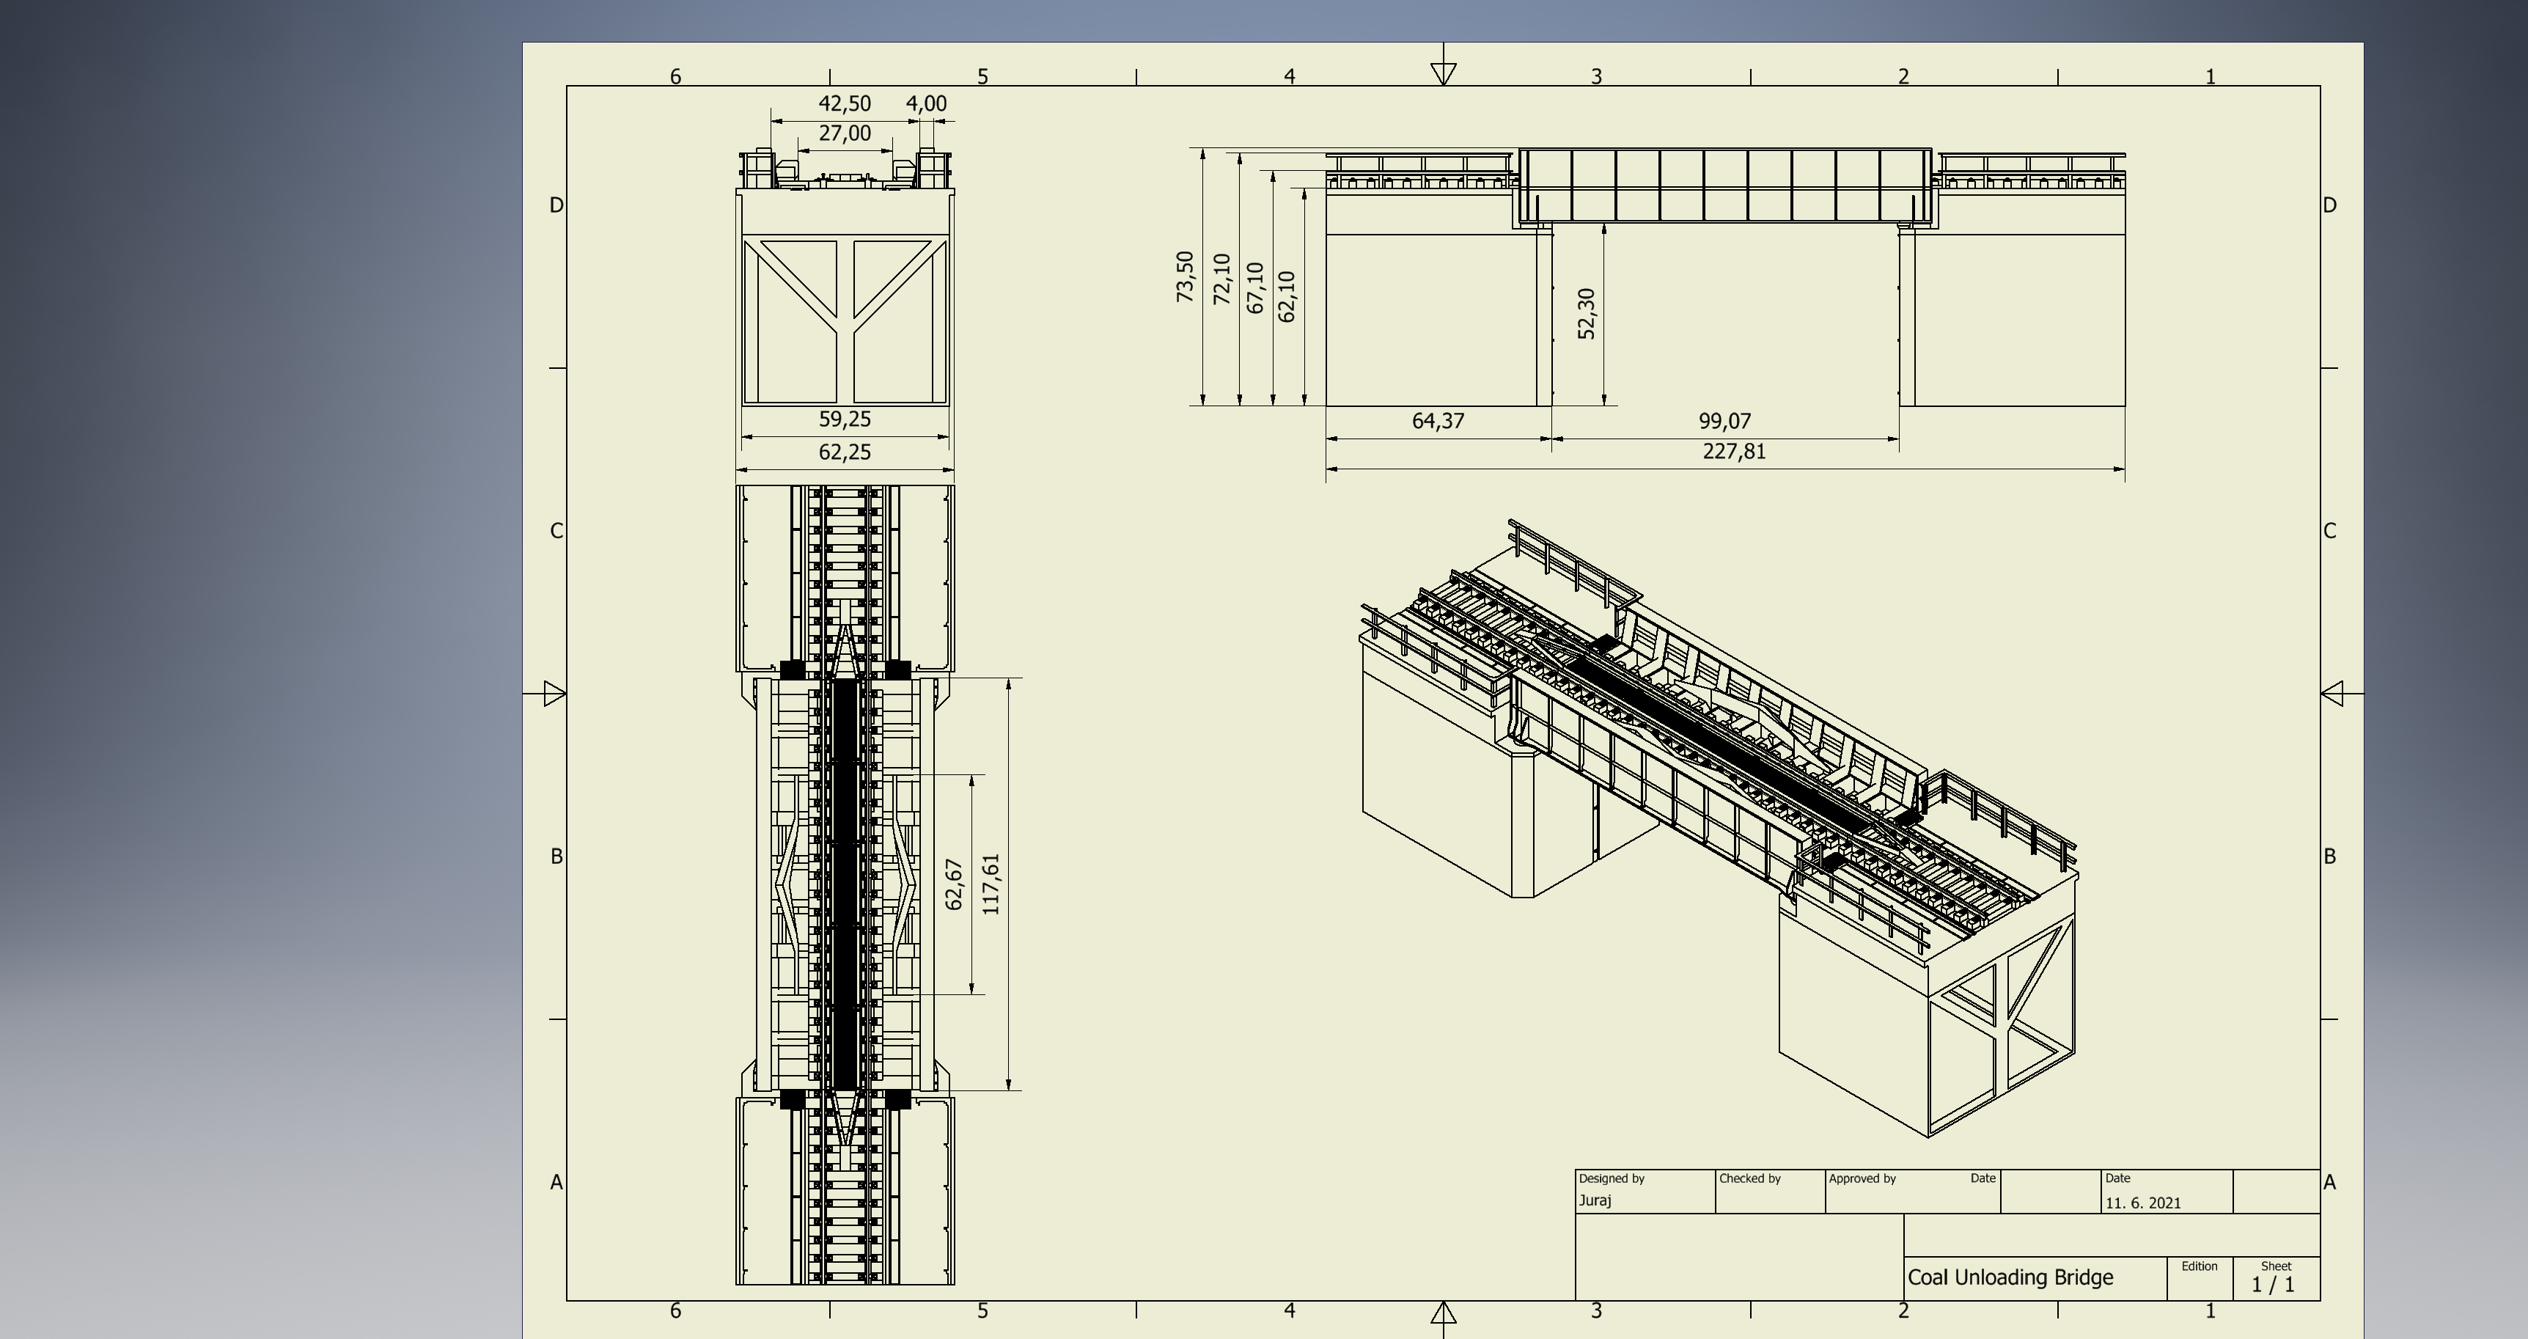This screenshot has height=1339, width=2528.
Task: Click the left border center mark arrow
Action: pos(554,694)
